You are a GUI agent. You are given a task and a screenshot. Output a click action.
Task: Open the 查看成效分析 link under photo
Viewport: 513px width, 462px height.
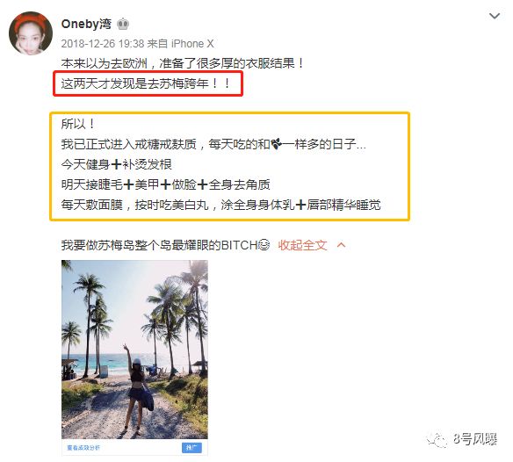pyautogui.click(x=83, y=448)
